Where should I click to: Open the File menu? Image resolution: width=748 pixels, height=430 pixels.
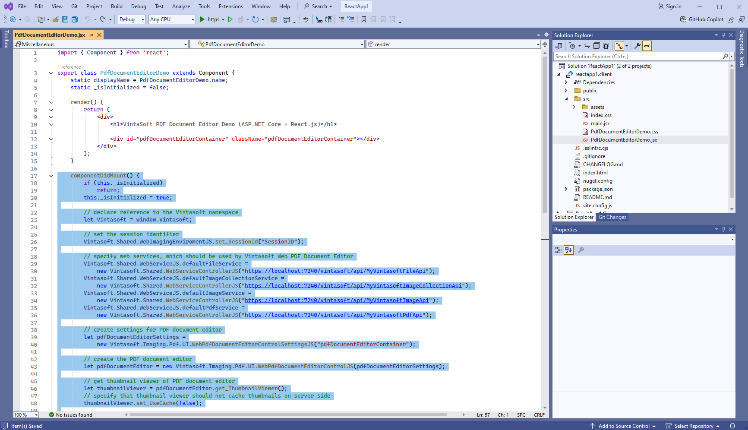tap(22, 6)
